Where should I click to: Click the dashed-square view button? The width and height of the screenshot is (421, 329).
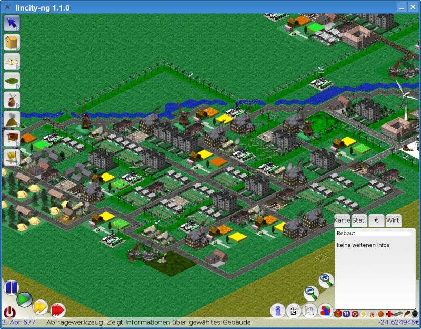click(294, 311)
